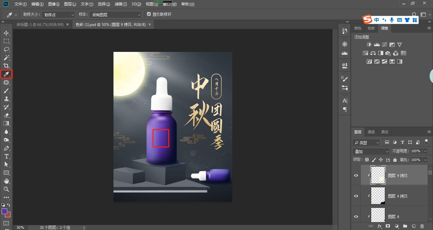
Task: Click the fx layer styles icon
Action: tap(379, 227)
